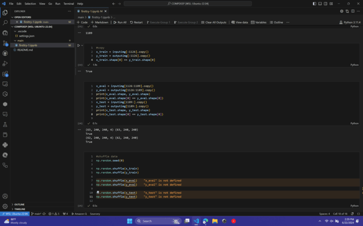Screen dimensions: 363x226
Task: Open the Selection menu
Action: tap(30, 4)
